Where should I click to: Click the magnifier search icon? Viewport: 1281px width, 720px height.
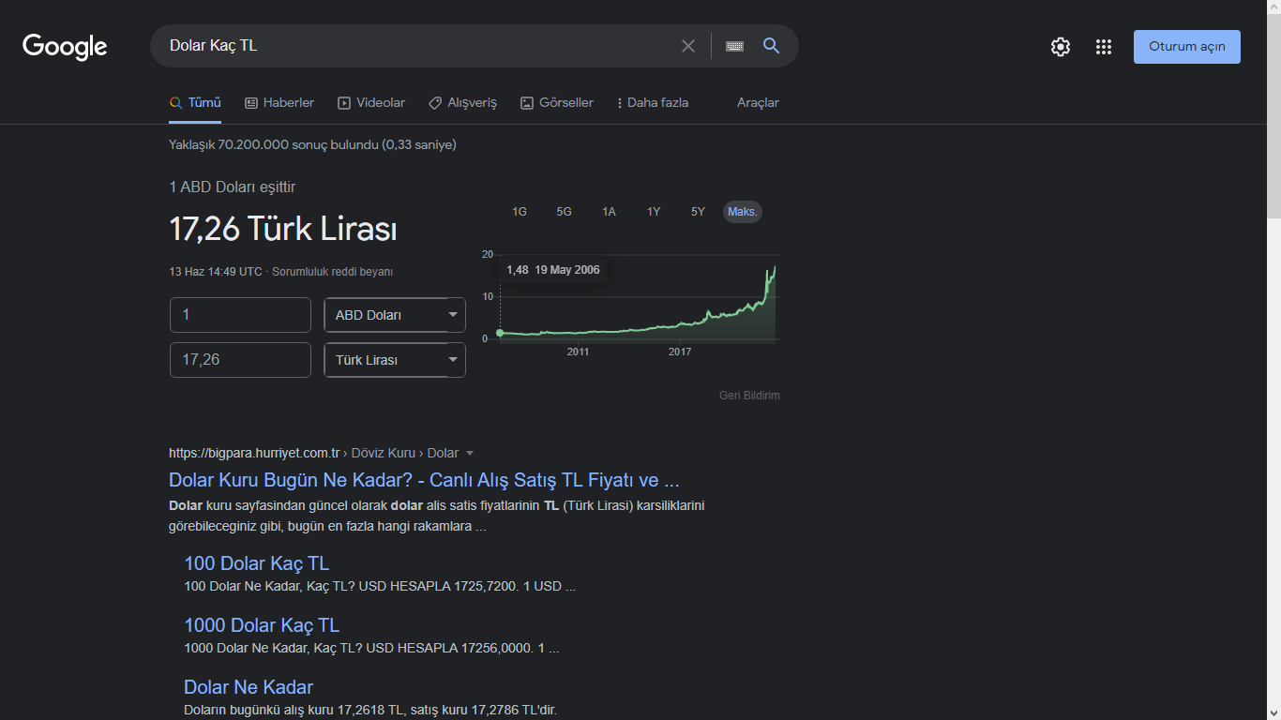tap(771, 46)
